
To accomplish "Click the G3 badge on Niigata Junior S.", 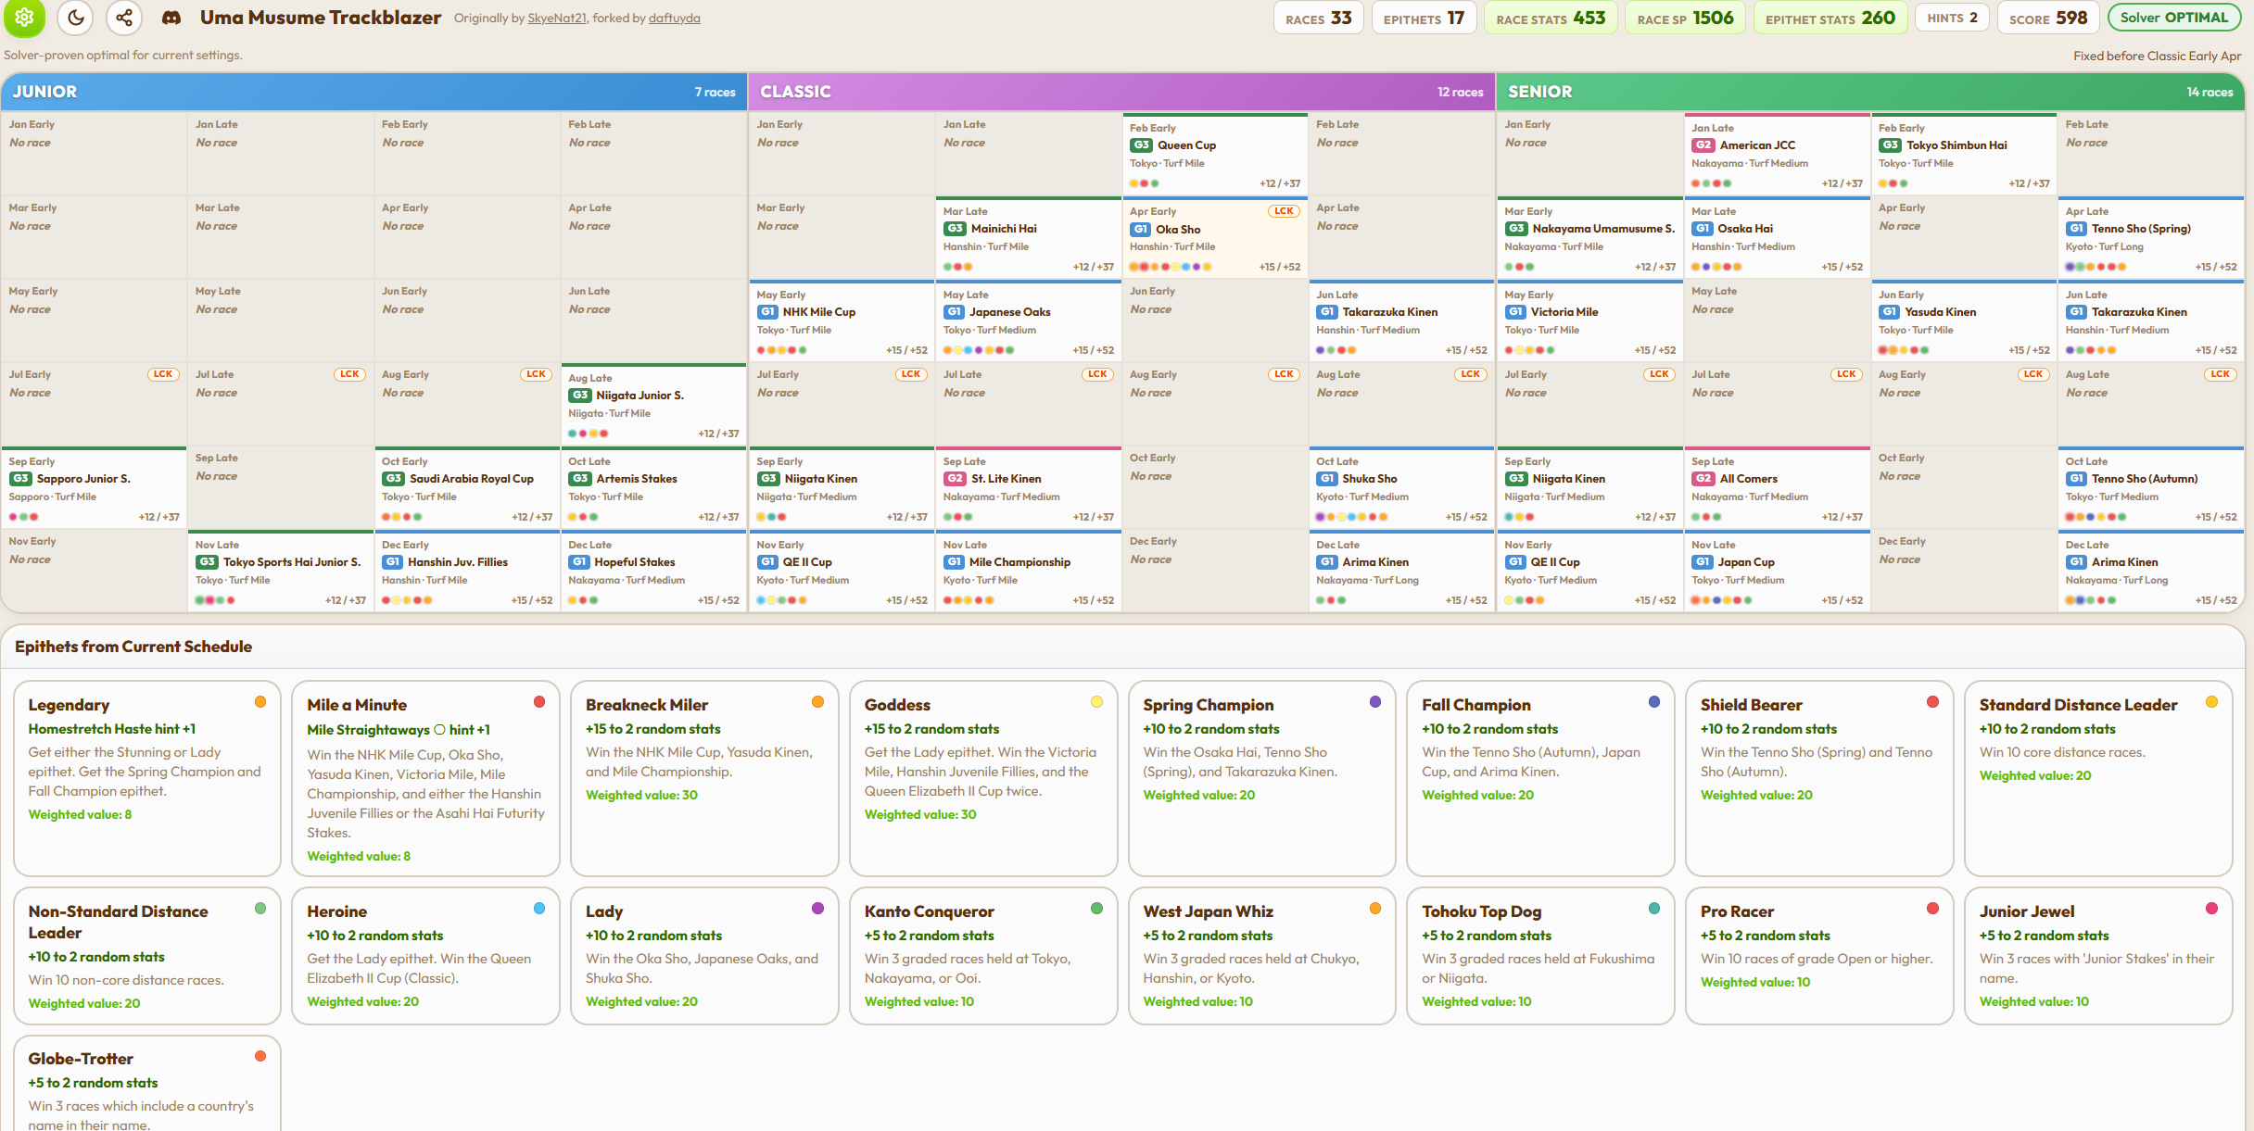I will pos(579,396).
